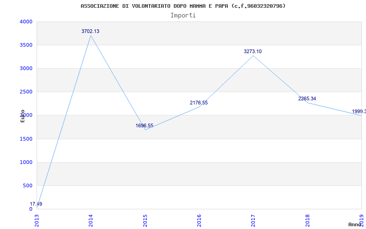Click the 1500 y-axis value
Screen dimensions: 366x229
26,139
